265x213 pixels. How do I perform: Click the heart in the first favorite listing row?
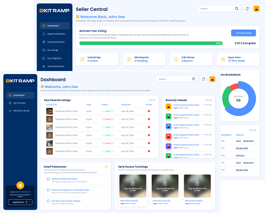(x=149, y=111)
